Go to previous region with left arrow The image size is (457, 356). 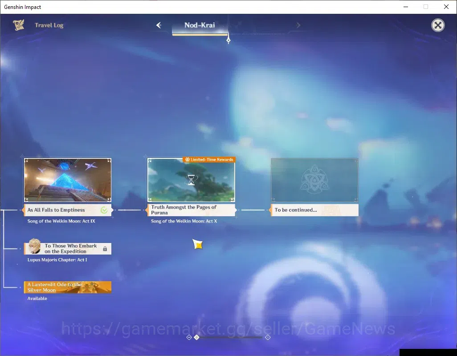coord(159,25)
